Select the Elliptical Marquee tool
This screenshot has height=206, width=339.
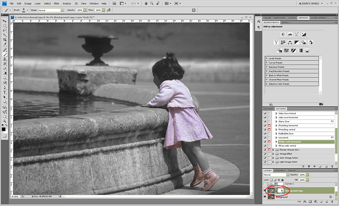tap(4, 26)
